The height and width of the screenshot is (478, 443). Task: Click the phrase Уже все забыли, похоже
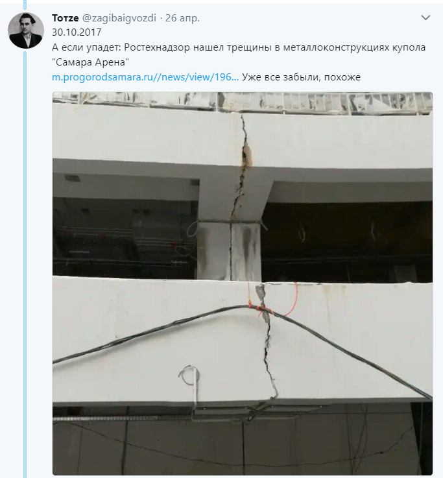pyautogui.click(x=301, y=77)
